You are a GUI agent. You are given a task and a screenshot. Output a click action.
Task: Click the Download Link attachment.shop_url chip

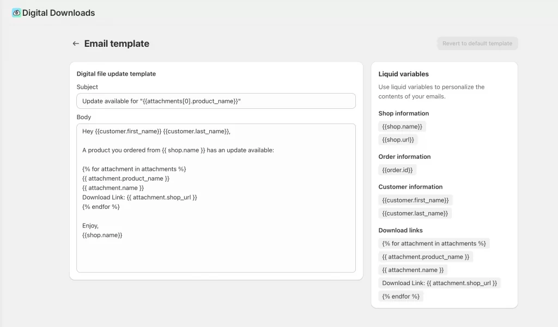click(x=439, y=283)
